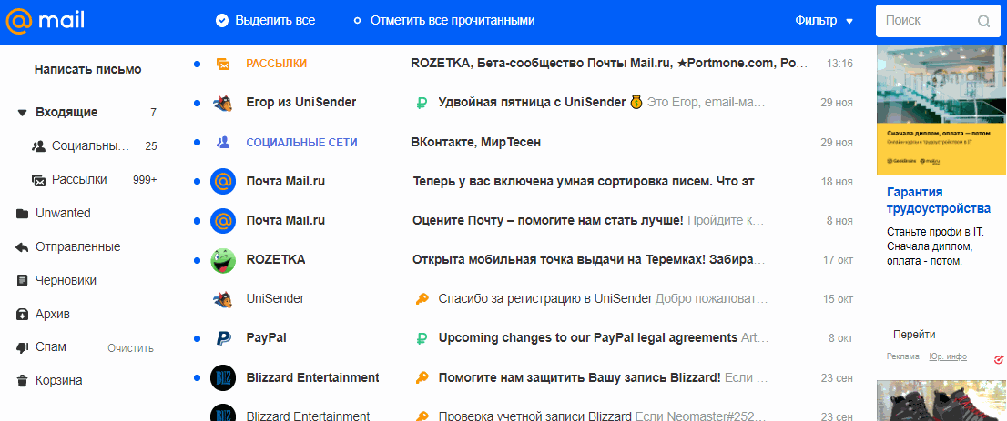Viewport: 1007px width, 421px height.
Task: Open the Upcoming changes to PayPal legal agreements email
Action: click(587, 337)
